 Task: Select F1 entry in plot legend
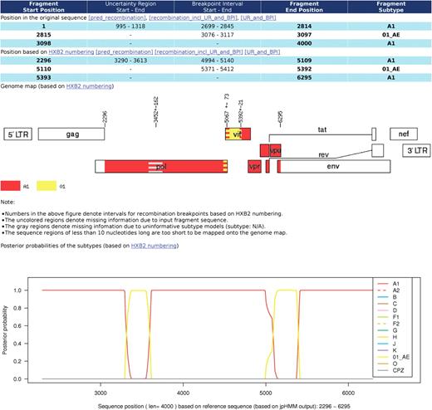point(388,317)
